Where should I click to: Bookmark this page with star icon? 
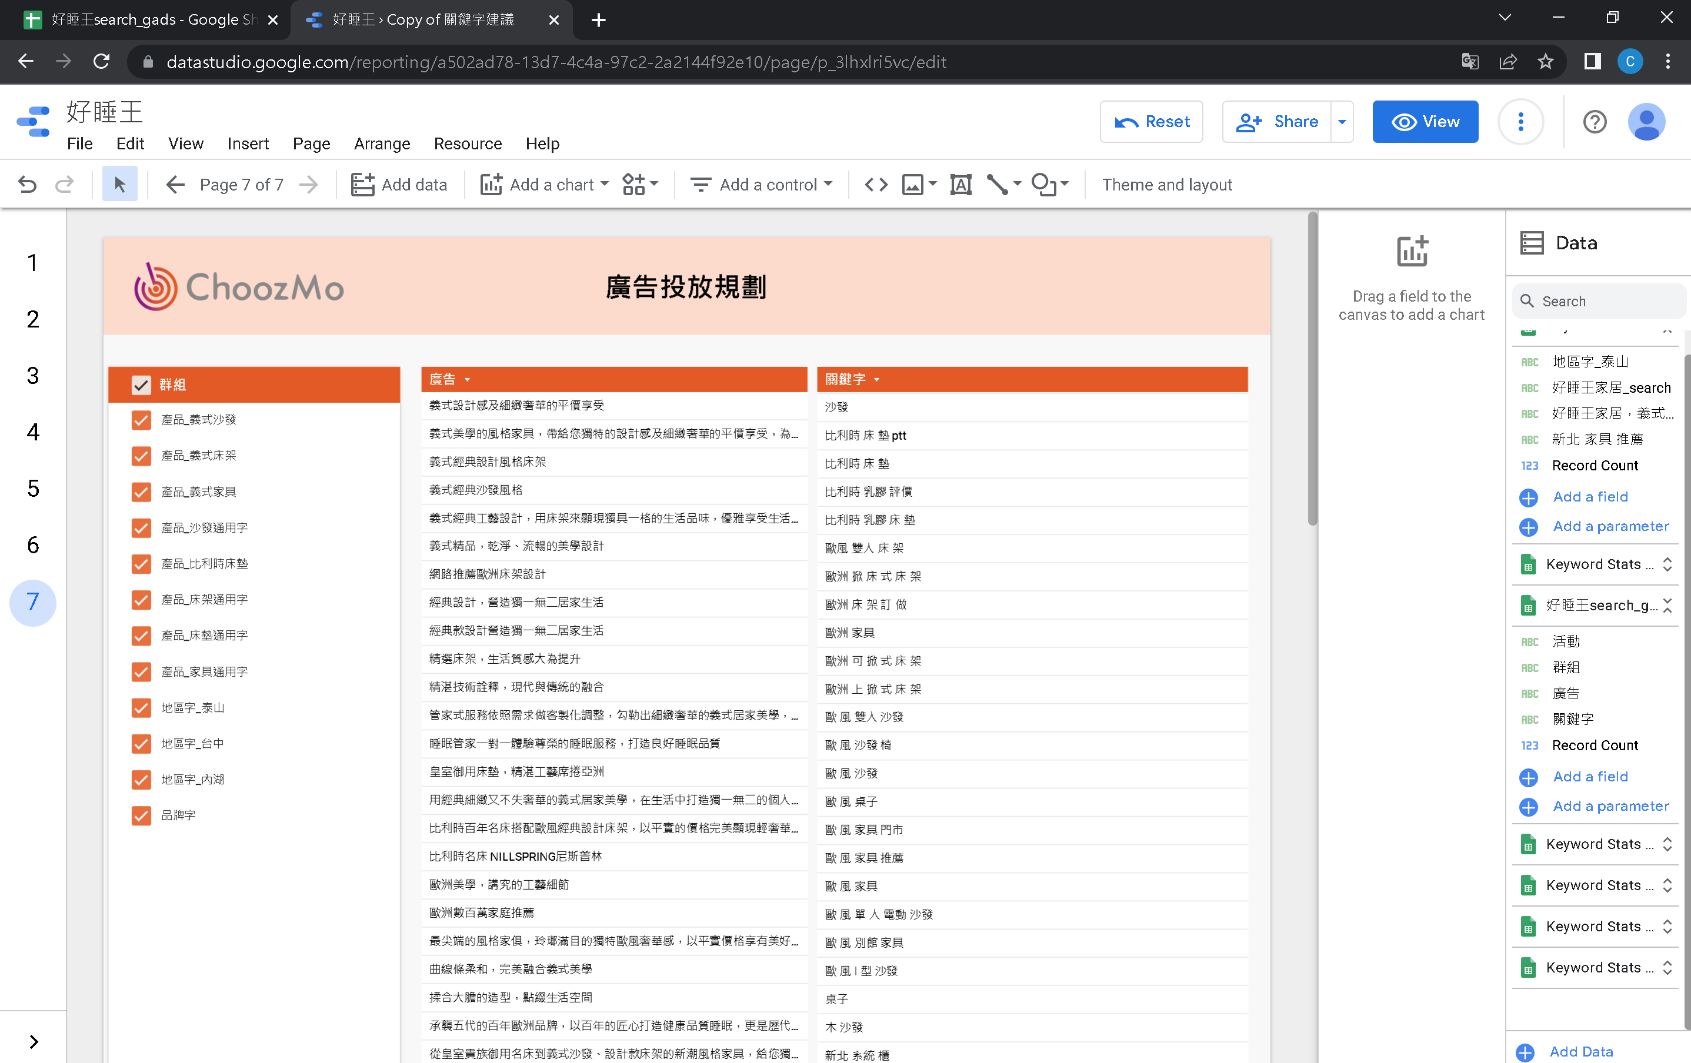coord(1545,62)
